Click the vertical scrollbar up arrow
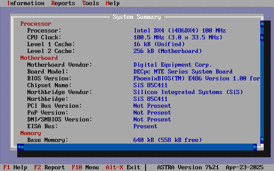 point(262,24)
